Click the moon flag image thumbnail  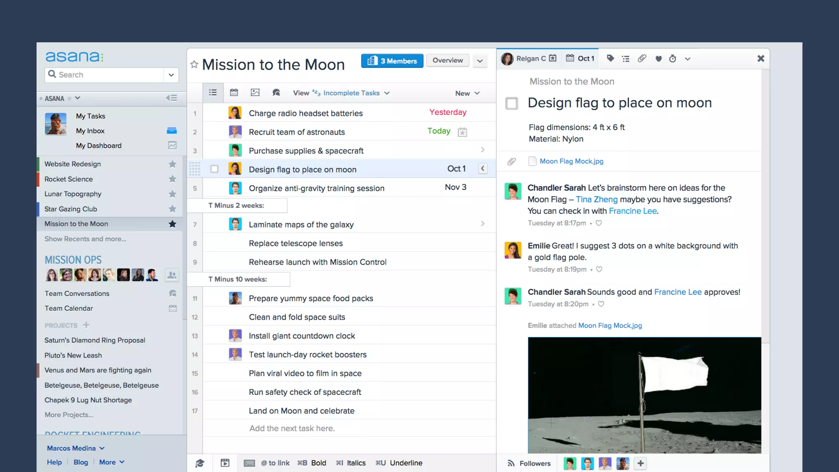click(x=644, y=395)
